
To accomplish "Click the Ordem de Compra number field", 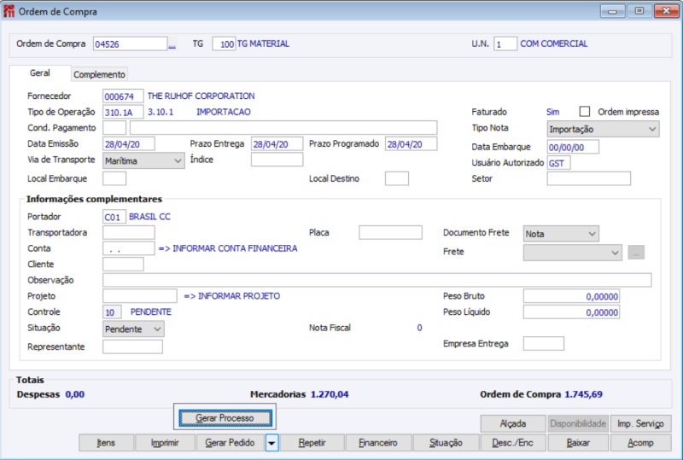I will pos(130,44).
